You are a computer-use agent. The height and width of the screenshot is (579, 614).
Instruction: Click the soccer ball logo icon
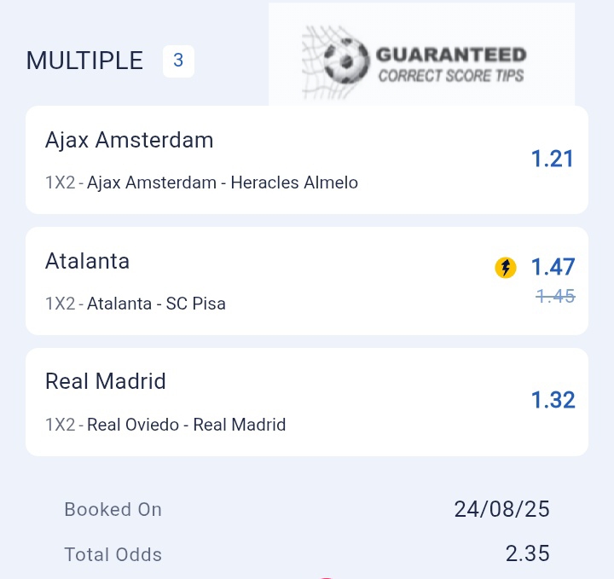[x=346, y=61]
